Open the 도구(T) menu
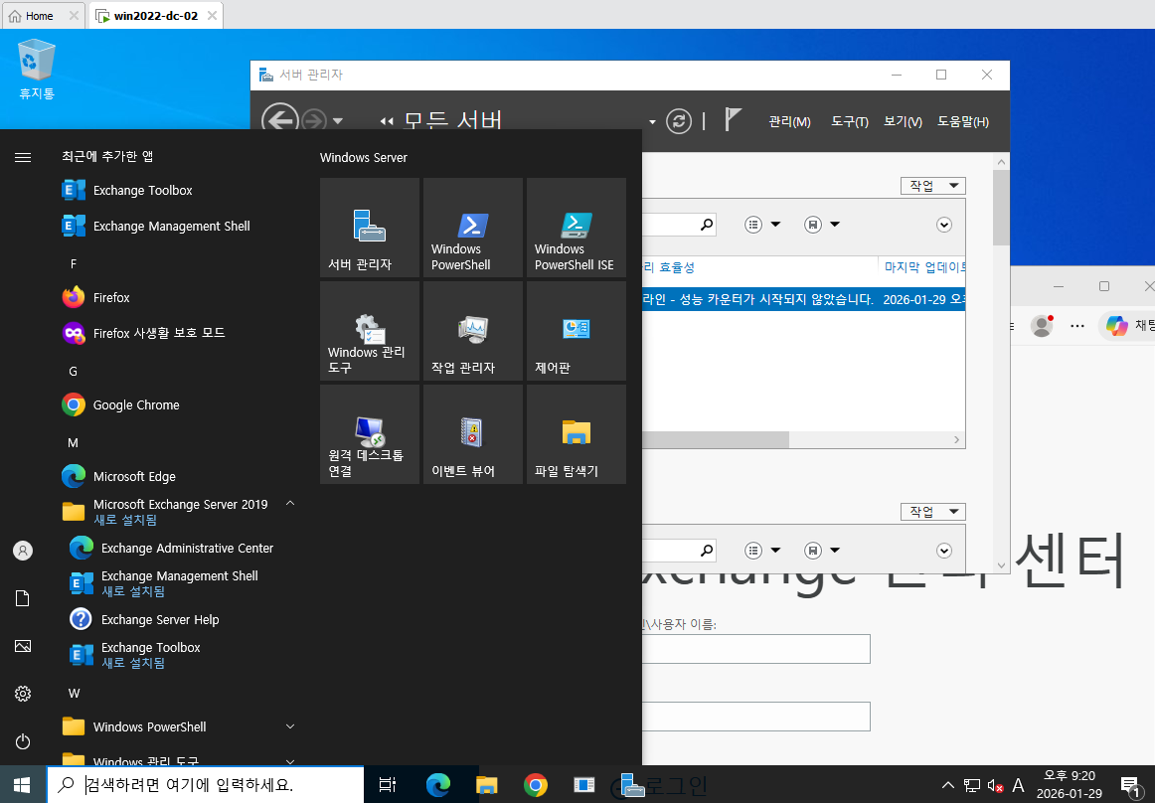This screenshot has height=803, width=1155. (x=849, y=121)
